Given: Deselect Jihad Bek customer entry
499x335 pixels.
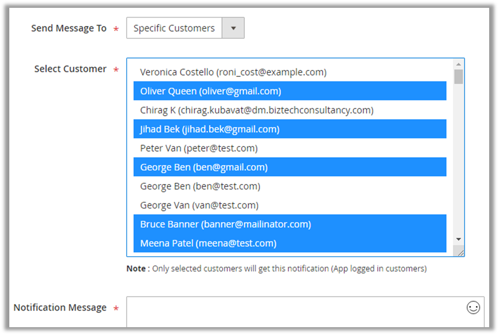Looking at the screenshot, I should [210, 129].
